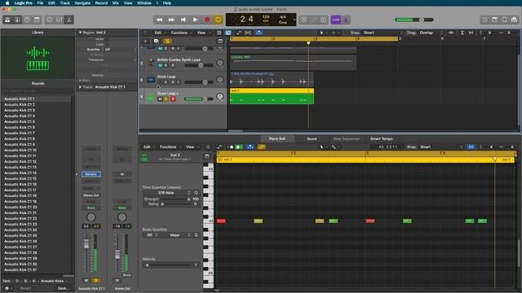Mute the British Combo Synth Lead track

(x=160, y=65)
